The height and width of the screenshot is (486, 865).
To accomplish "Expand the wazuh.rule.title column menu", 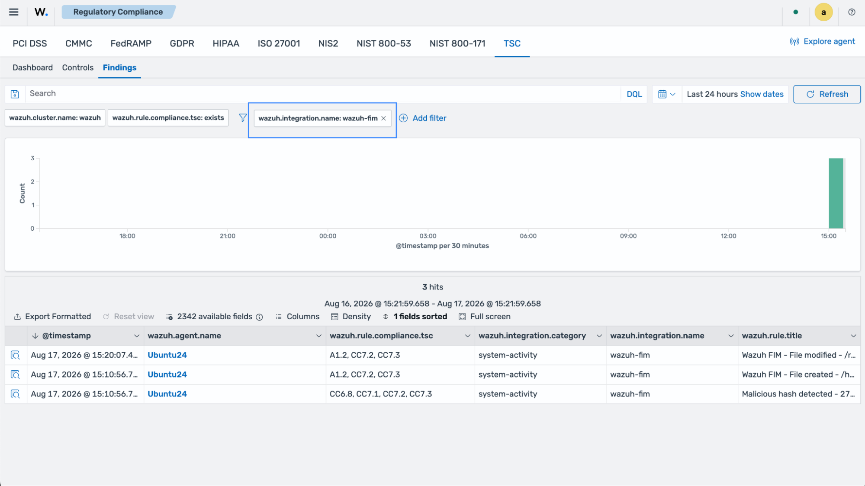I will click(853, 336).
